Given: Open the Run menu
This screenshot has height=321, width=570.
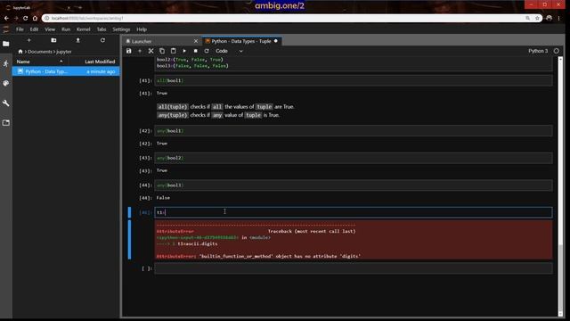Looking at the screenshot, I should [x=66, y=29].
